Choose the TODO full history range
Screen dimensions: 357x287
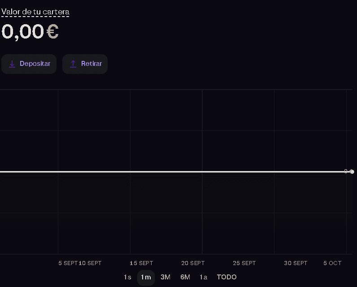click(226, 277)
